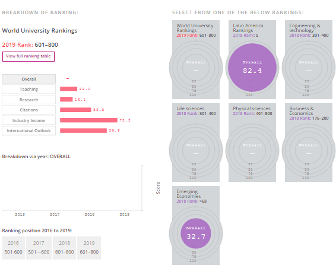Open the Life sciences ranking card
This screenshot has height=269, width=336.
[196, 142]
